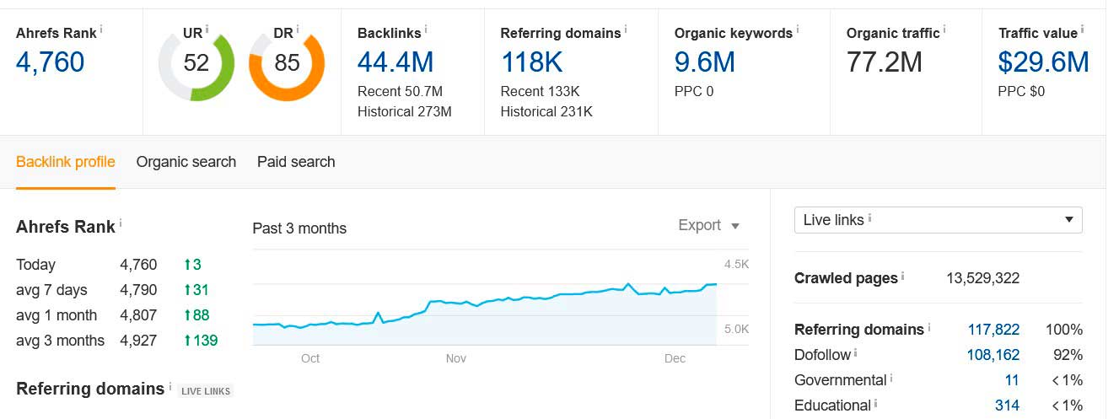Click the PPC $0 text

(1021, 91)
